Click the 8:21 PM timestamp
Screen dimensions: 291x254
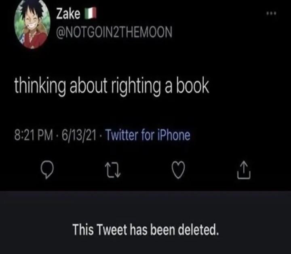point(34,135)
